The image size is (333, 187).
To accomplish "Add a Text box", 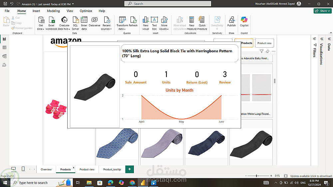I will click(155, 23).
